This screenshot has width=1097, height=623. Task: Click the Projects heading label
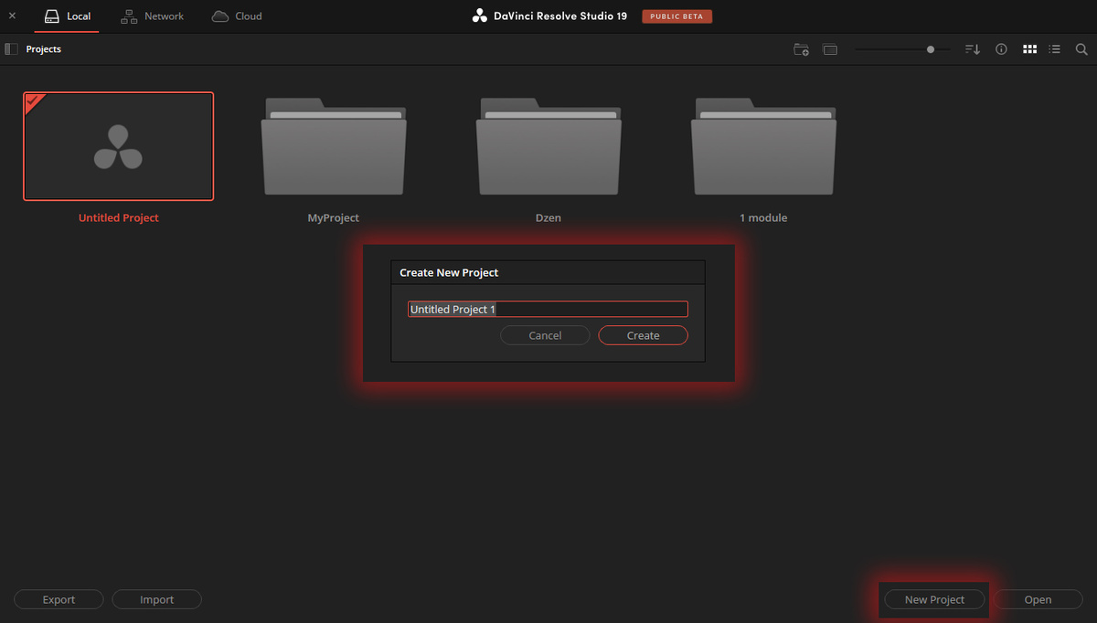[44, 49]
